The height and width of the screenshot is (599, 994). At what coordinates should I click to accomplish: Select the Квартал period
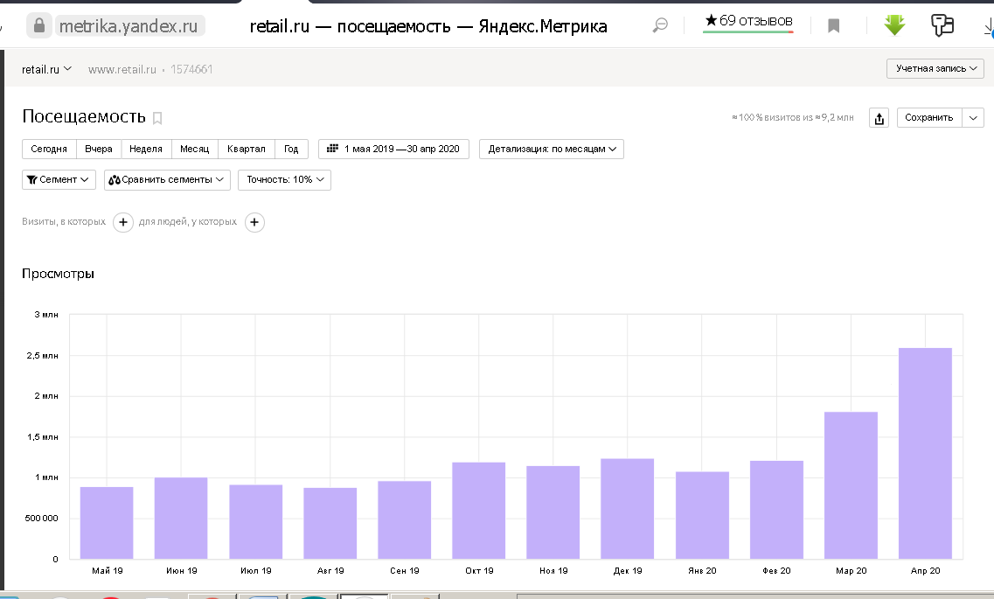tap(246, 149)
